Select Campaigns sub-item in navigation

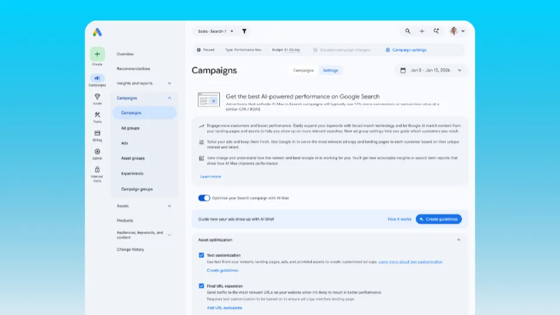(145, 113)
